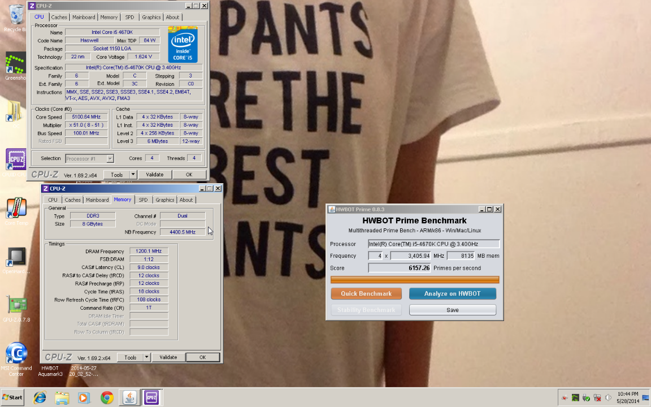Image resolution: width=651 pixels, height=407 pixels.
Task: Click the Internet Explorer taskbar icon
Action: click(40, 397)
